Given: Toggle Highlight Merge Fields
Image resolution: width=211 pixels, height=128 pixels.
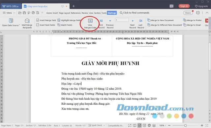Looking at the screenshot, I should point(69,20).
